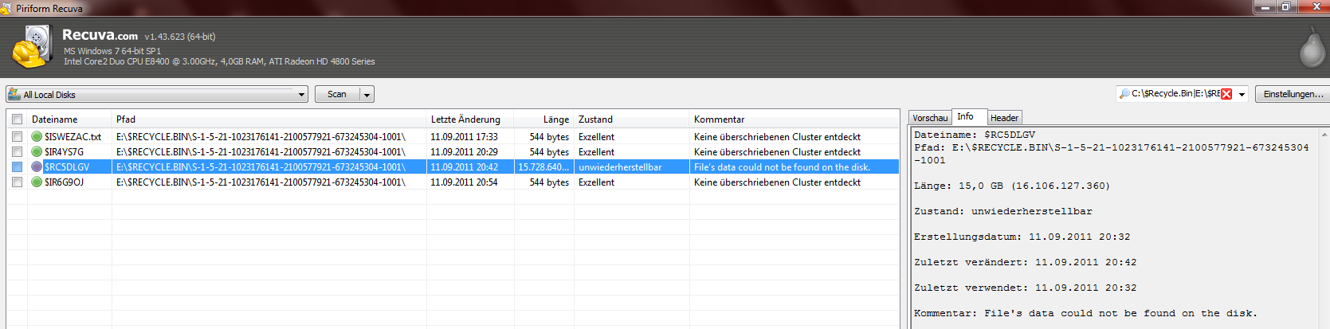Sort by Zustand column header
Image resolution: width=1330 pixels, height=329 pixels.
(631, 119)
